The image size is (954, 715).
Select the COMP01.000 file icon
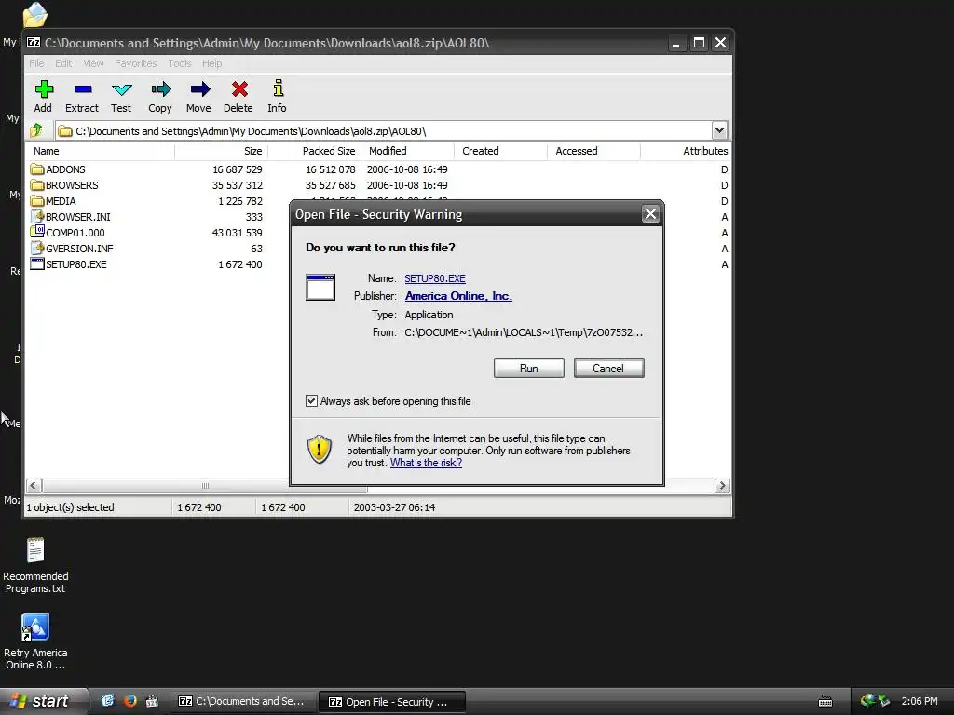tap(37, 232)
